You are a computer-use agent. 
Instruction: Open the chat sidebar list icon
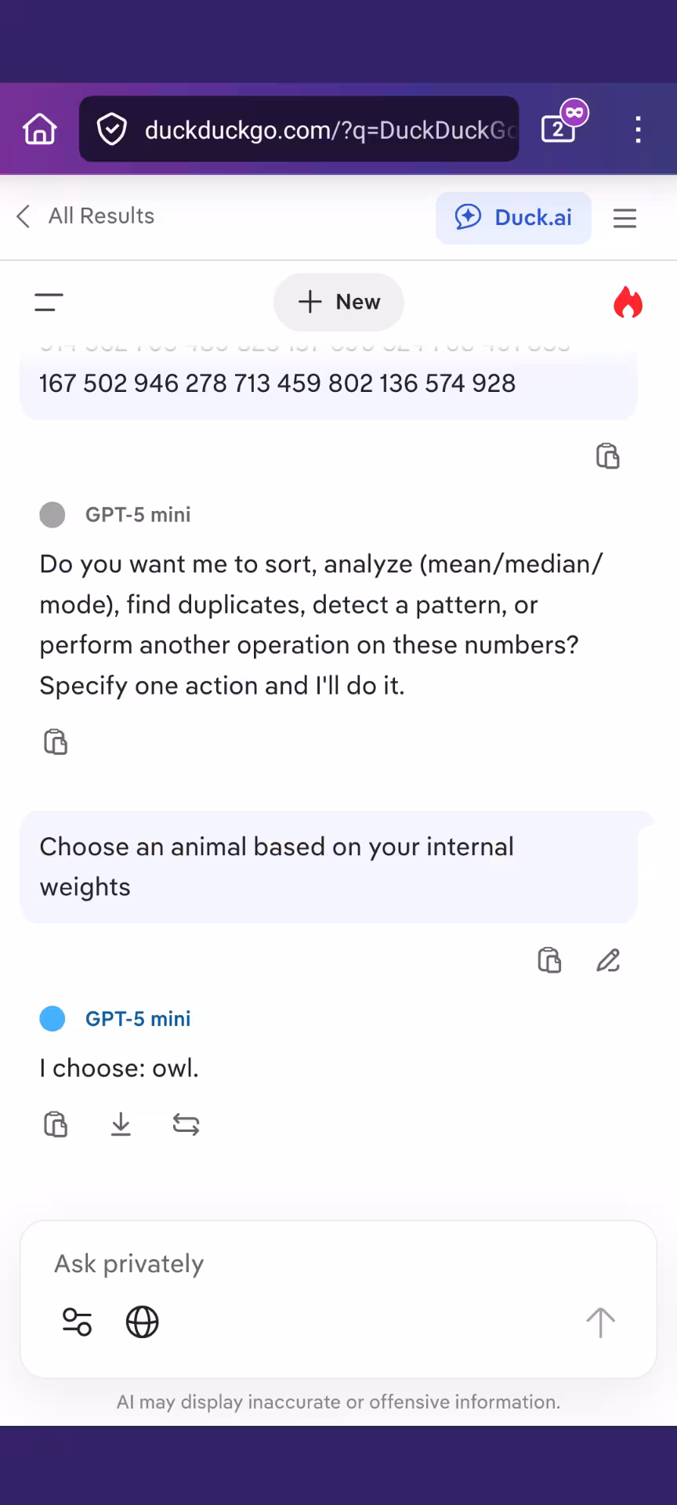49,302
